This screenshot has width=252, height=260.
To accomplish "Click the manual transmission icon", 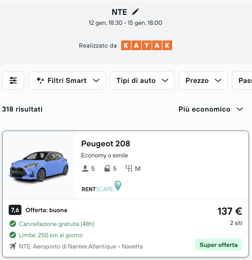I will tap(129, 168).
